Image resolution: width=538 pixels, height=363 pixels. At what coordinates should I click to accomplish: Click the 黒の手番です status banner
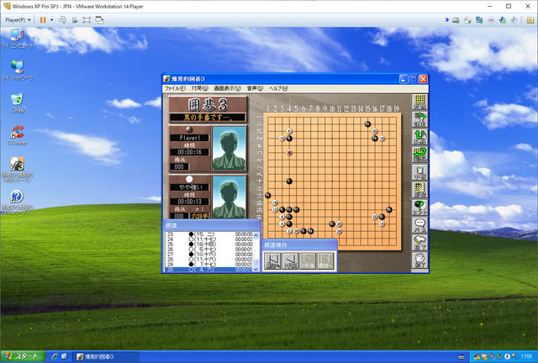(x=208, y=118)
